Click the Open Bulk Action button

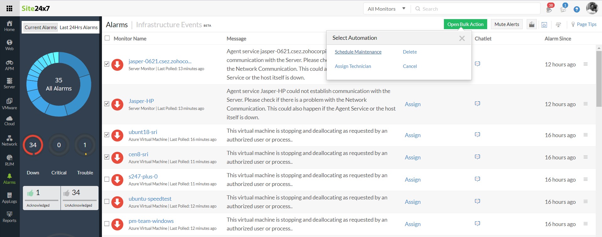tap(466, 24)
